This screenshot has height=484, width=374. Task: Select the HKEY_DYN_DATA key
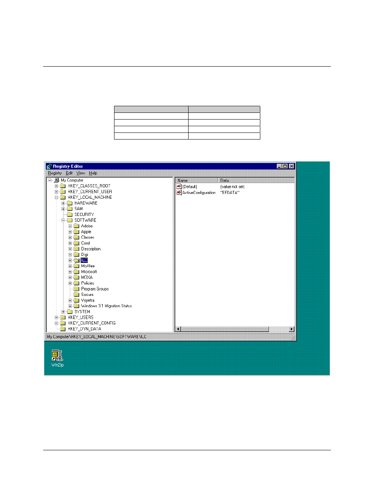pos(84,329)
